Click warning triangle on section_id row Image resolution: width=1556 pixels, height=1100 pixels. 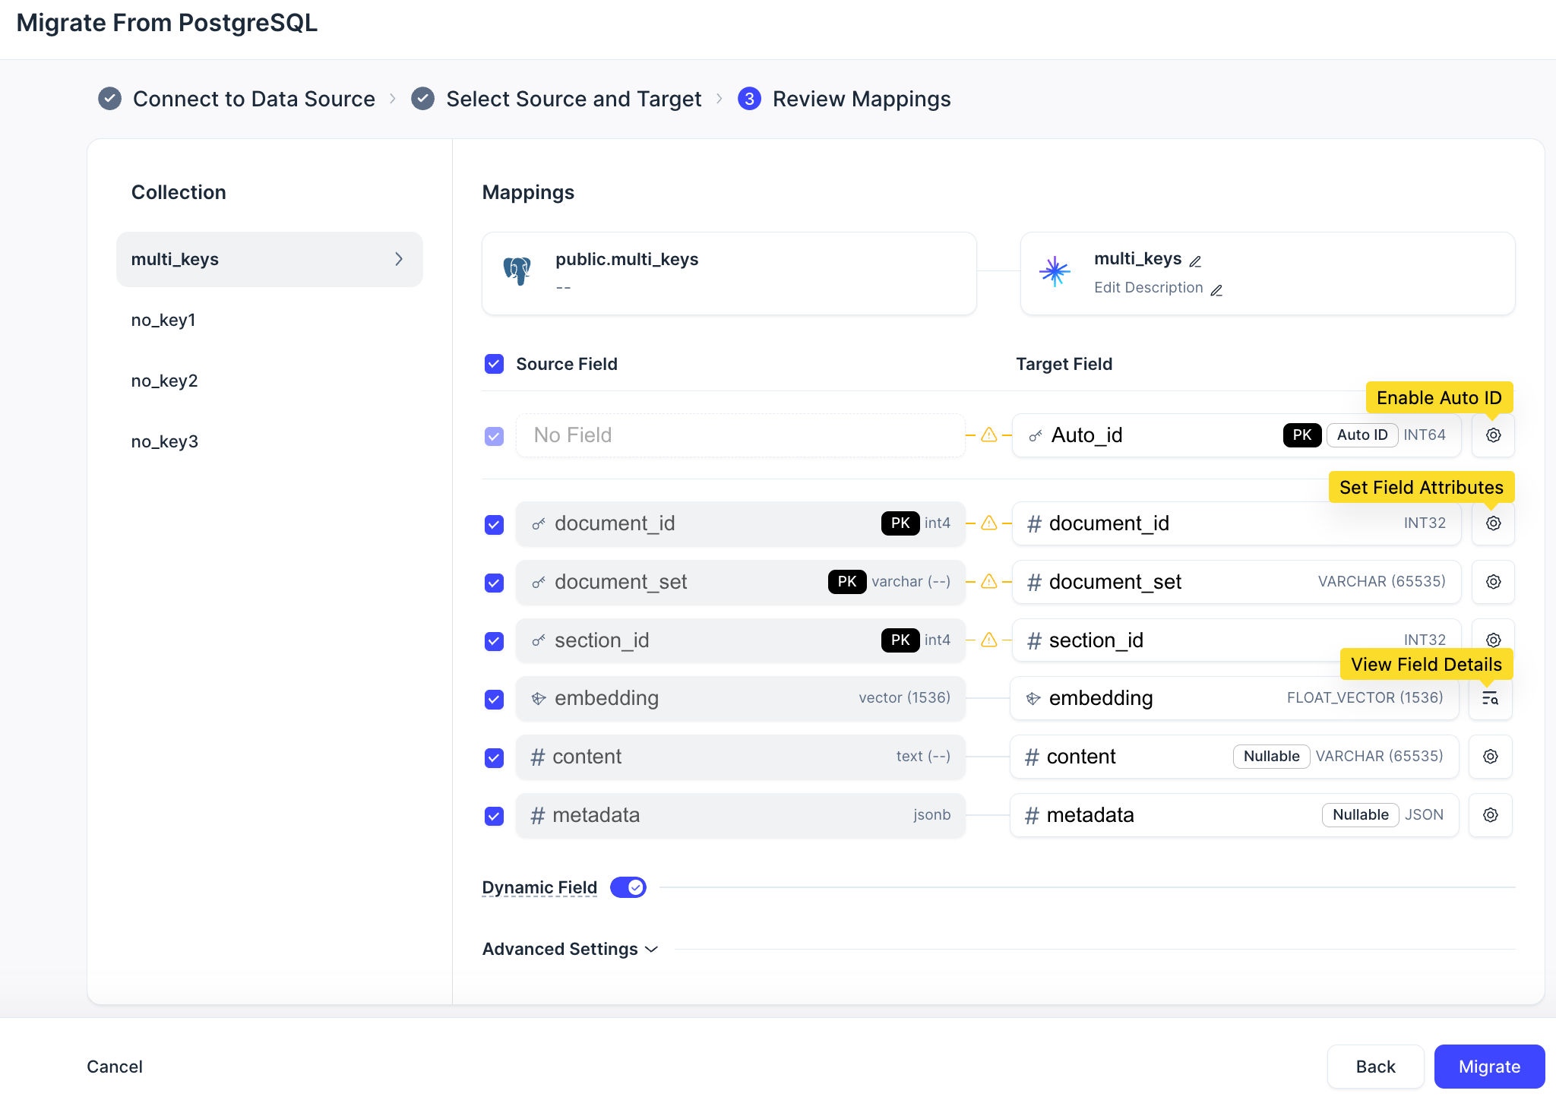point(988,640)
